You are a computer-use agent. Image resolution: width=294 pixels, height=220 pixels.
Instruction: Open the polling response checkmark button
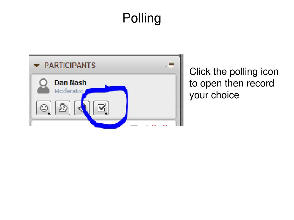[101, 108]
